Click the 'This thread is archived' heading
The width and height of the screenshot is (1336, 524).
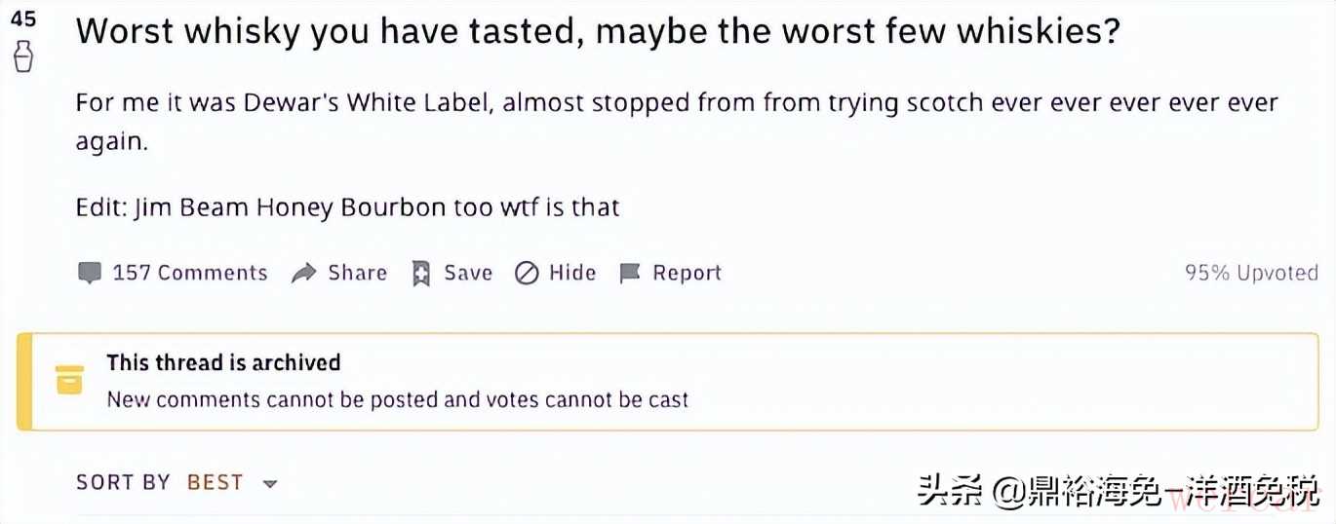pyautogui.click(x=223, y=362)
